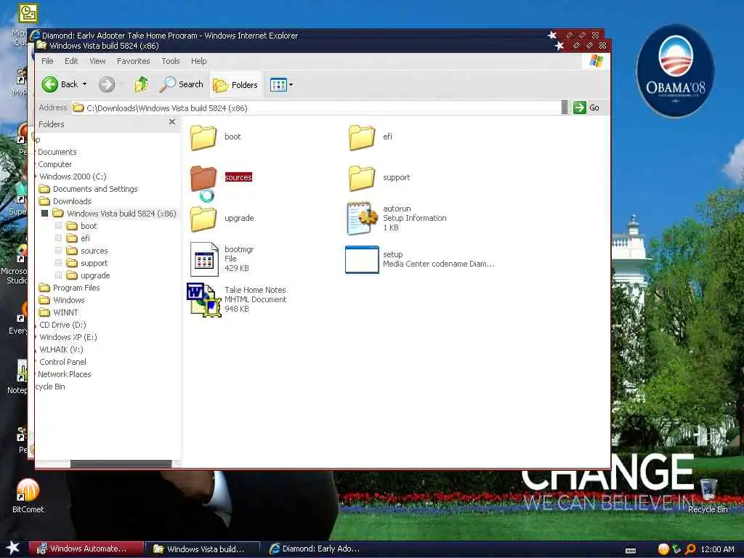744x558 pixels.
Task: Select WLHAIK (V:) drive in tree
Action: click(x=61, y=349)
